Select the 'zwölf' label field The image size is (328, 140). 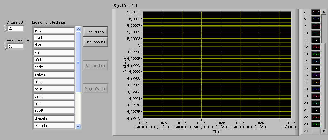point(54,111)
